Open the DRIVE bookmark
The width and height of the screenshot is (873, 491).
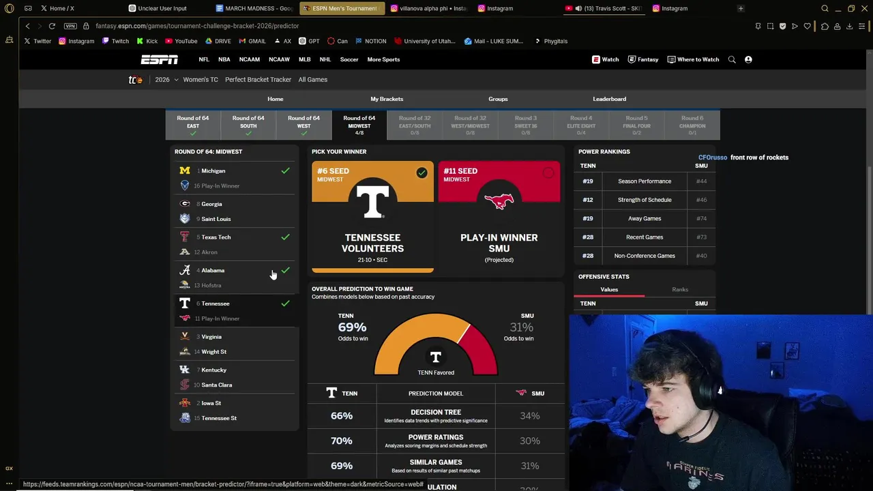pos(218,41)
